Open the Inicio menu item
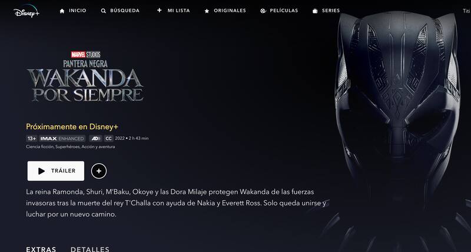471x252 pixels. [x=78, y=11]
